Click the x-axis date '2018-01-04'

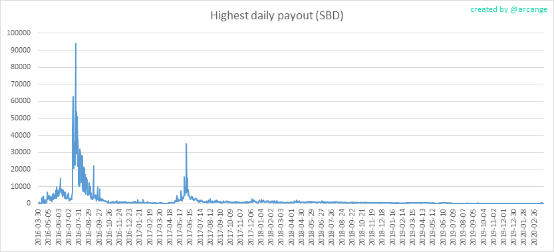261,227
